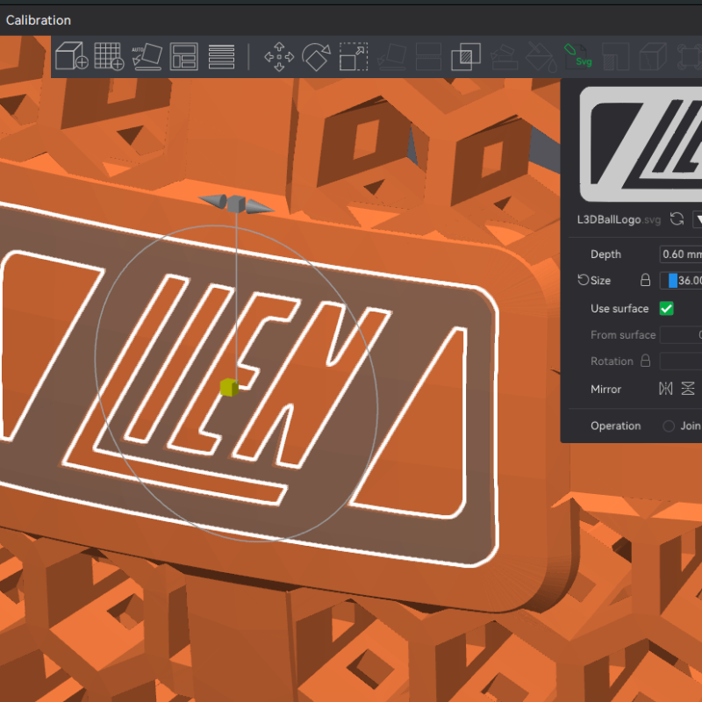Viewport: 702px width, 702px height.
Task: Toggle the Size aspect ratio lock
Action: point(645,281)
